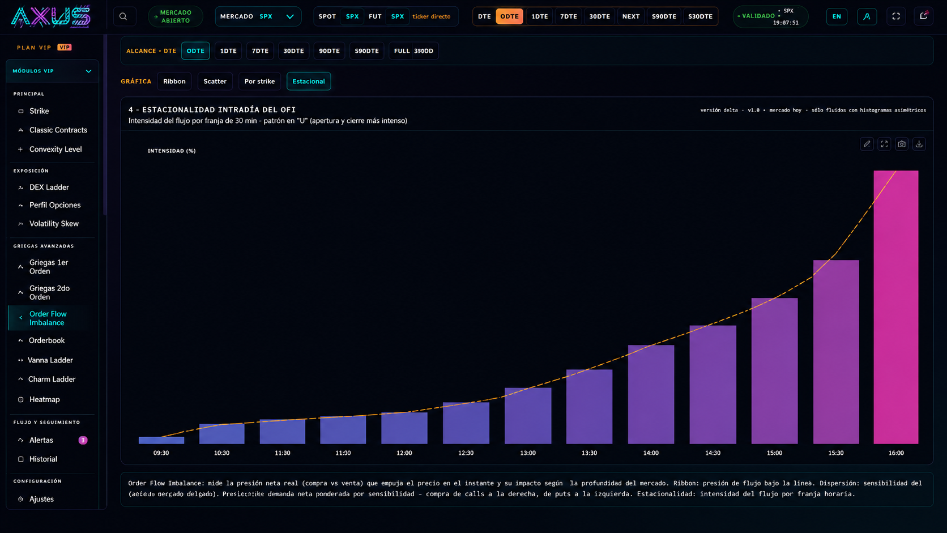Click the Orderbook sidebar icon
The width and height of the screenshot is (947, 533).
coord(20,340)
